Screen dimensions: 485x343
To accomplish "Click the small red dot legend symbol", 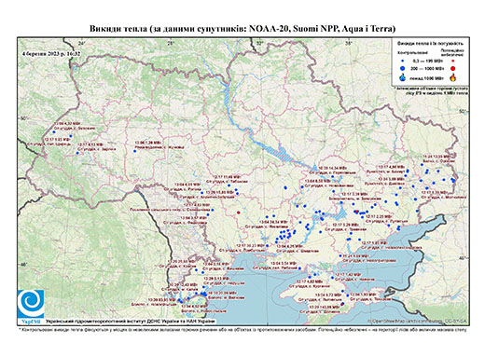I will pos(452,62).
